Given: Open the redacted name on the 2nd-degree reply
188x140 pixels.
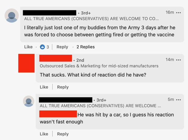Looking at the screenshot, I should click(56, 58).
